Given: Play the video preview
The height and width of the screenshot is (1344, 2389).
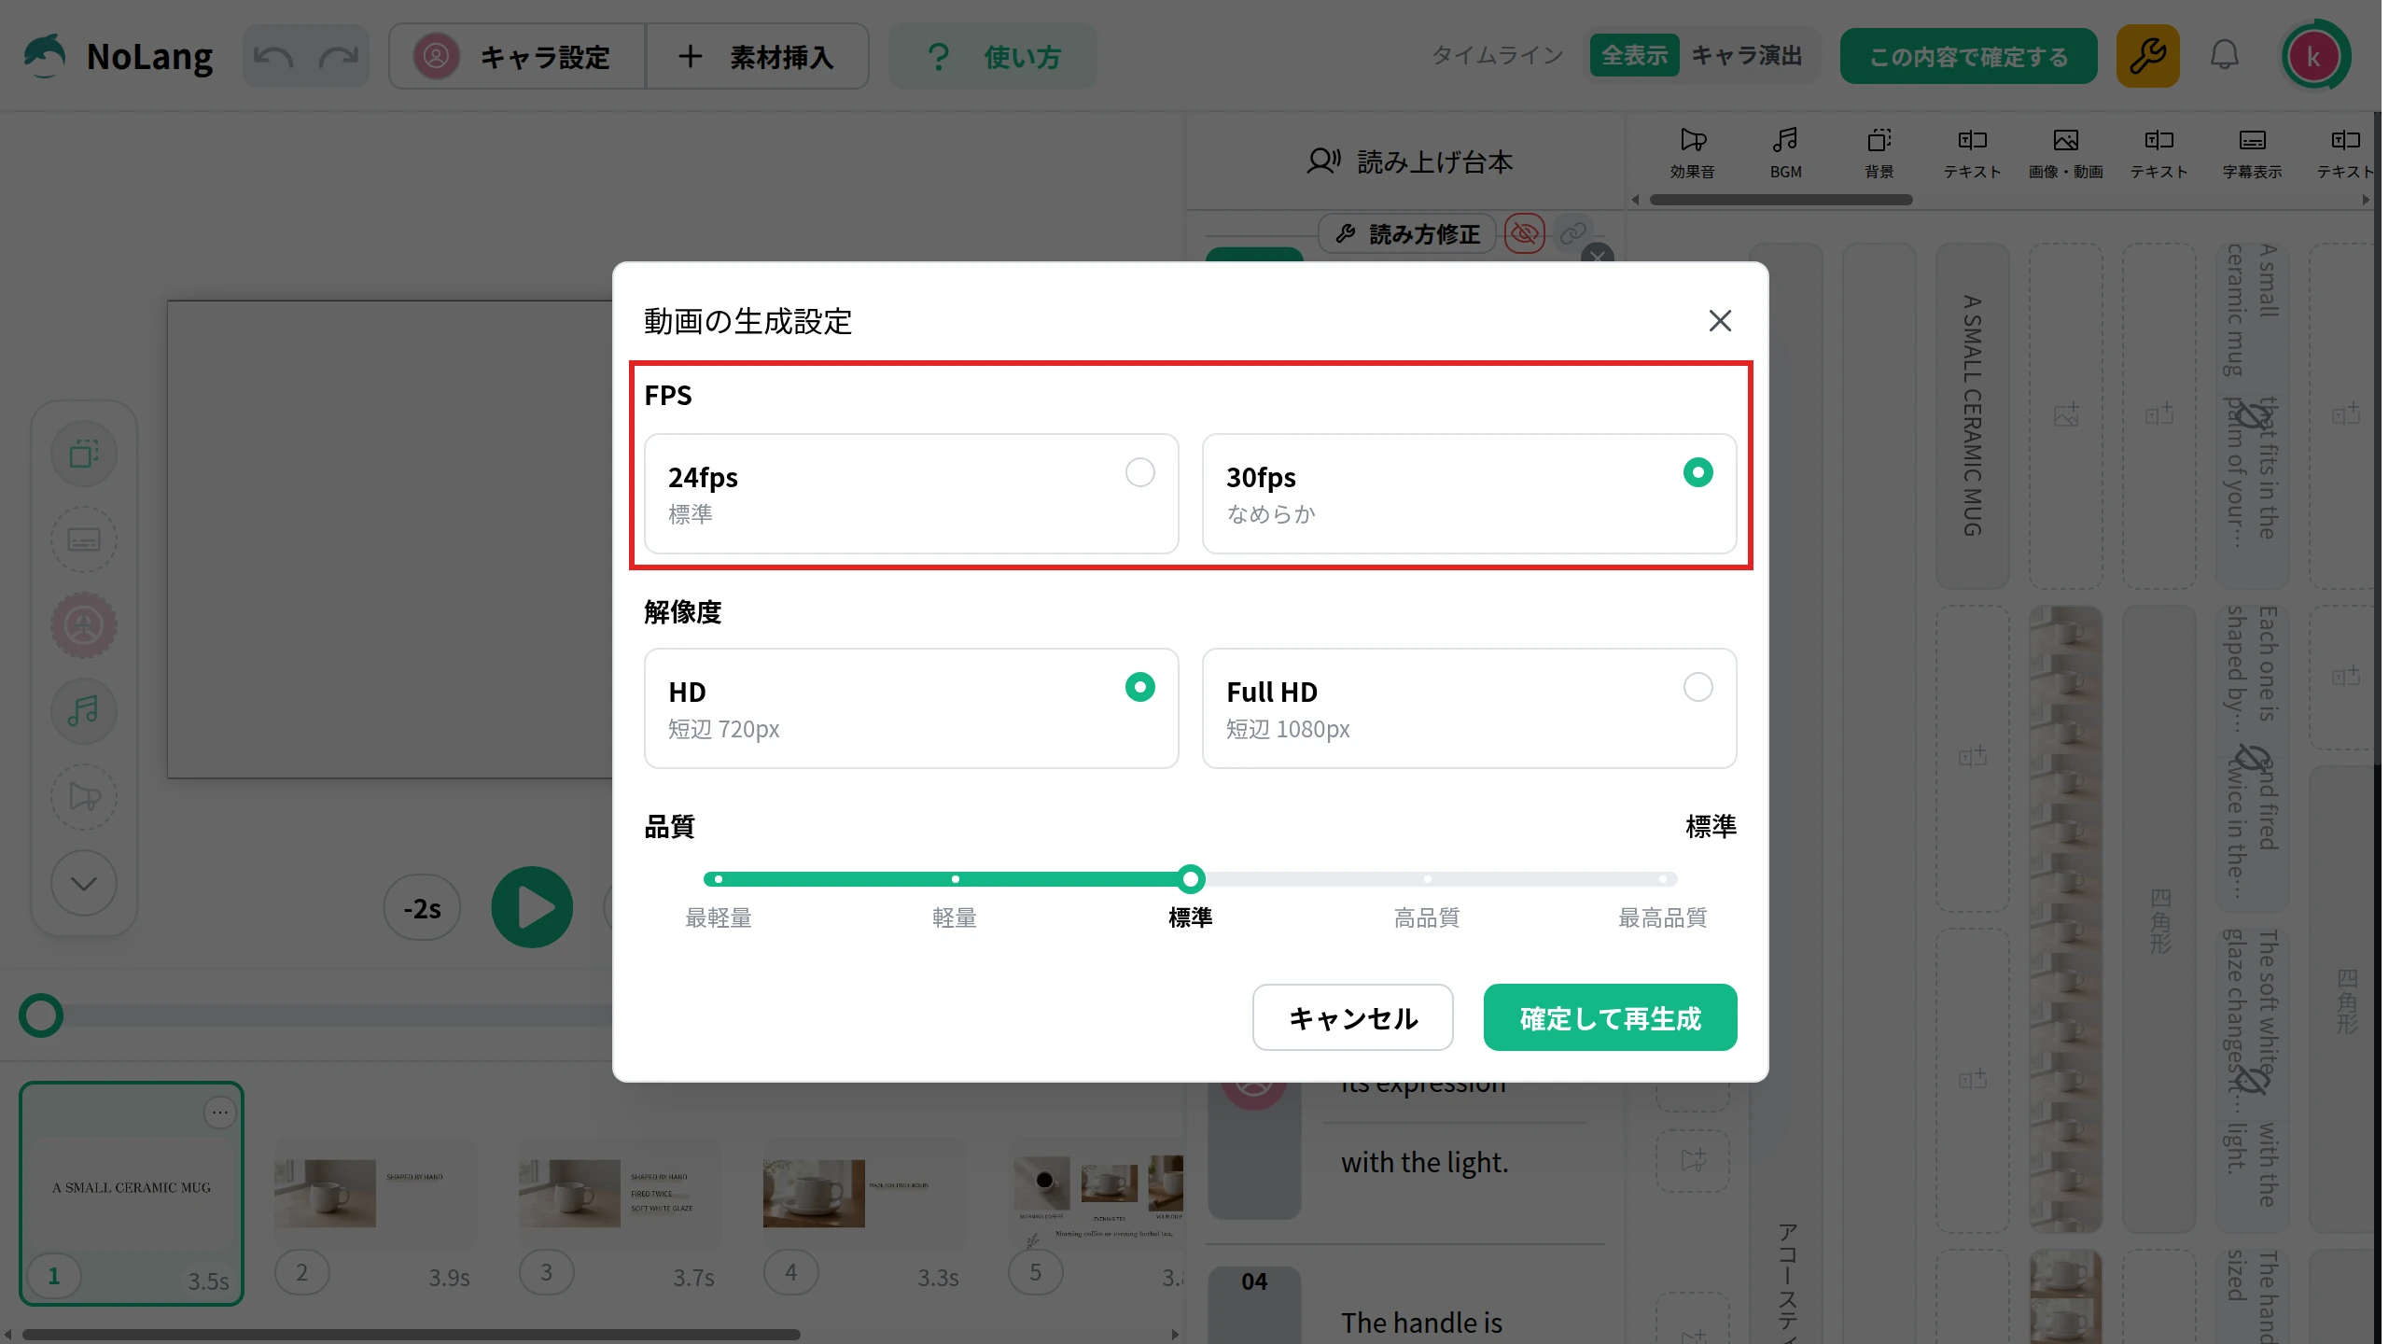Looking at the screenshot, I should point(532,907).
